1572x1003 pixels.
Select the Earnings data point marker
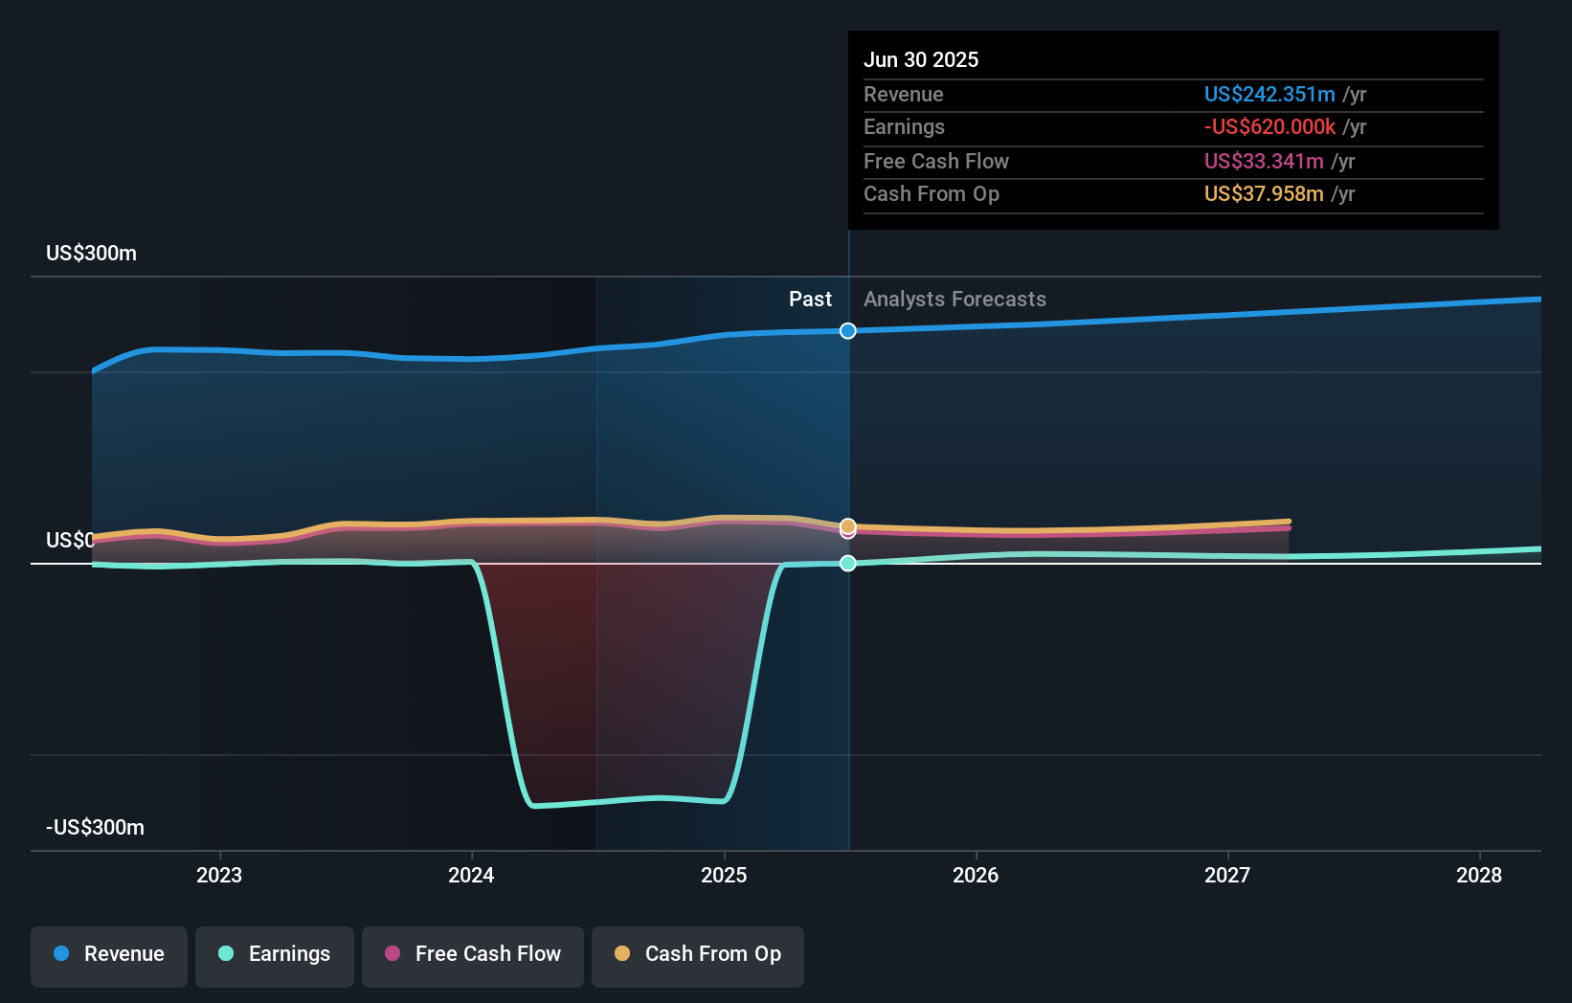pos(848,563)
